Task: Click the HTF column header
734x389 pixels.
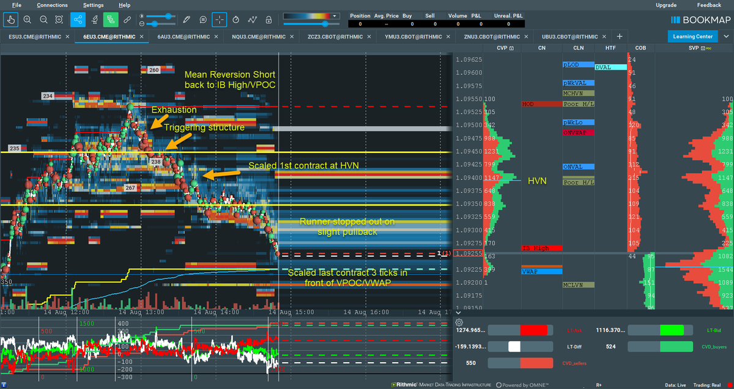Action: pos(610,48)
